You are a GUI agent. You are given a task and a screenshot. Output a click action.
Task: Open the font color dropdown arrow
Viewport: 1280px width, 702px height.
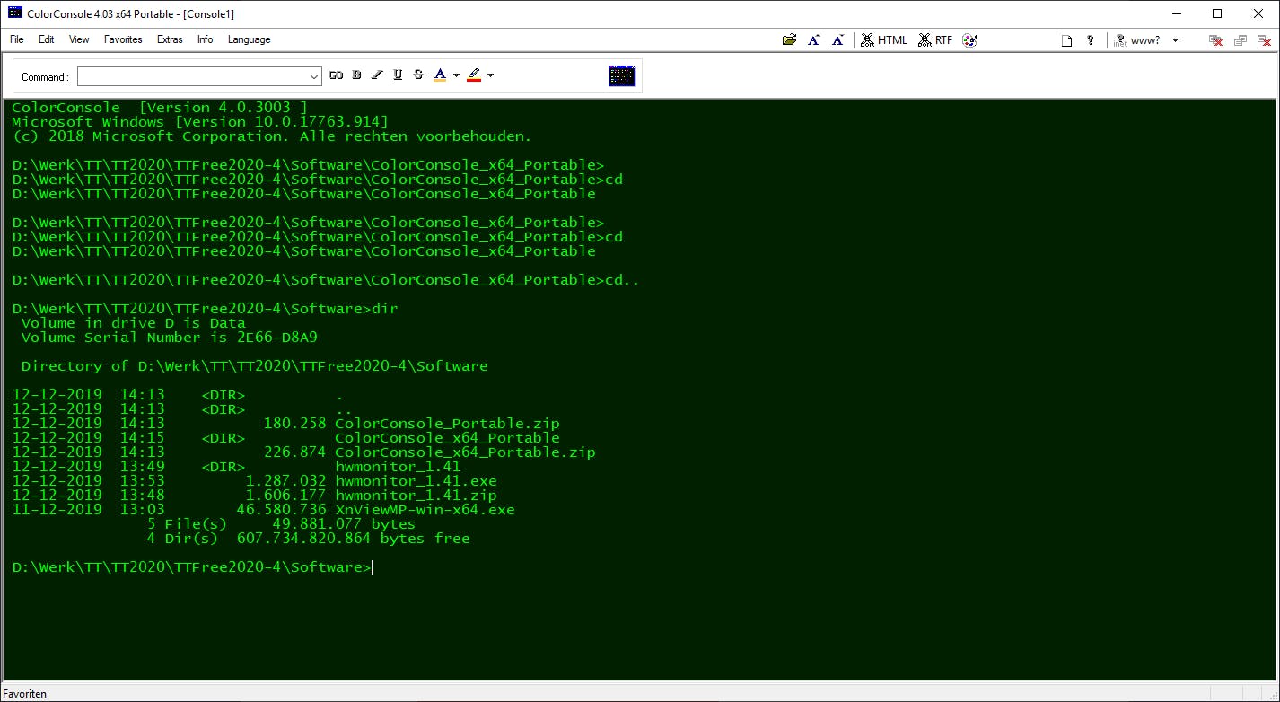tap(456, 75)
